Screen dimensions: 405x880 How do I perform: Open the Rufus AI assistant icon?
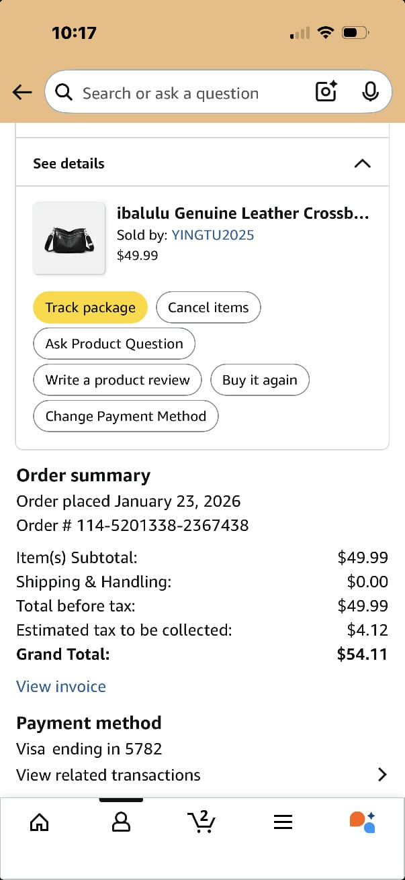(x=363, y=822)
